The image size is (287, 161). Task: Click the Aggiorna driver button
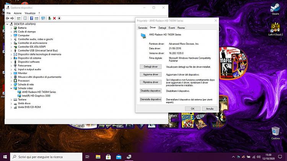[151, 74]
